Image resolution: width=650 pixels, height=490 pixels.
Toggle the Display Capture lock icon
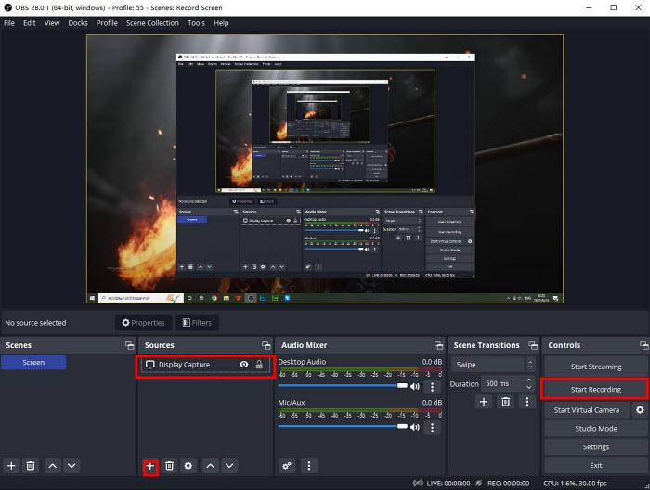[259, 365]
